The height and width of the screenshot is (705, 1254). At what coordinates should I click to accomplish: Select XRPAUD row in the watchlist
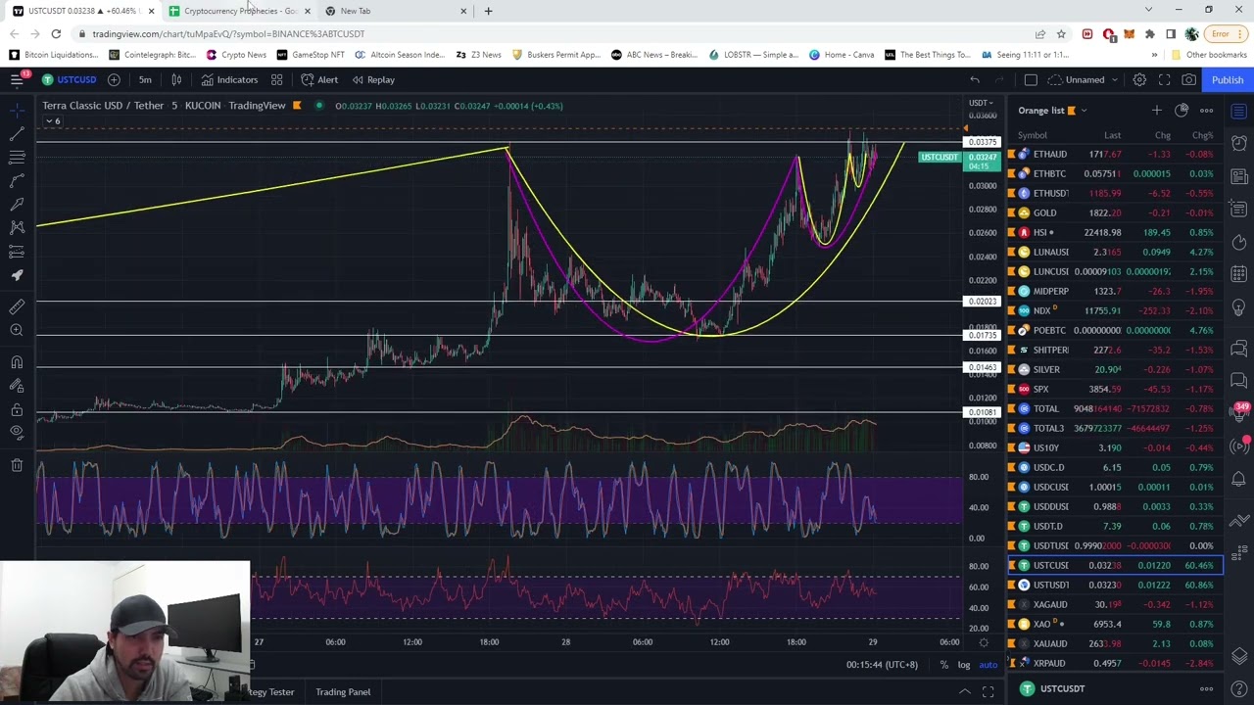(1116, 663)
